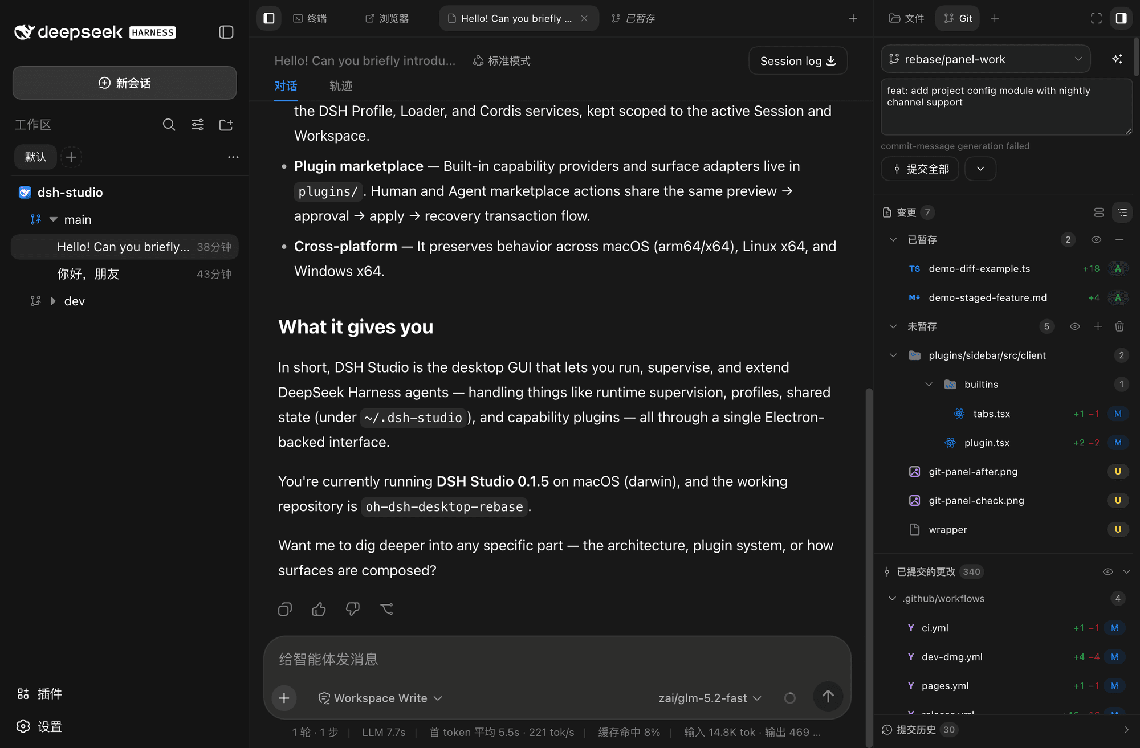Give the response a thumbs down
This screenshot has width=1140, height=748.
coord(353,609)
